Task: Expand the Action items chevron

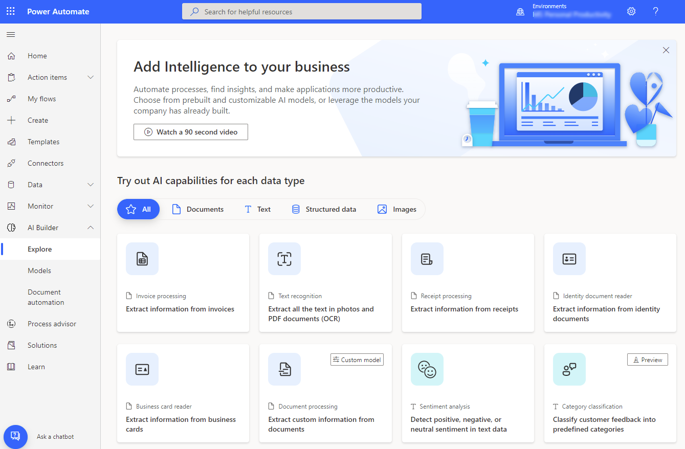Action: pyautogui.click(x=91, y=77)
